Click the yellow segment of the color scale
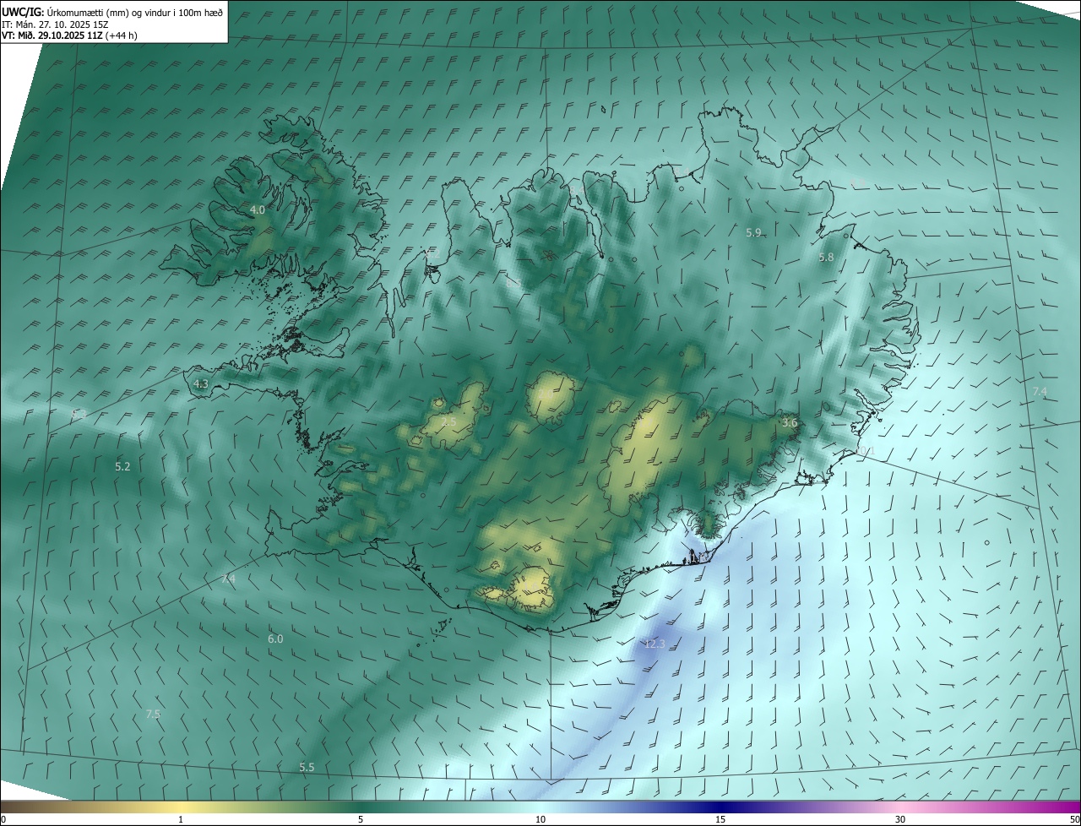Image resolution: width=1081 pixels, height=826 pixels. (181, 807)
